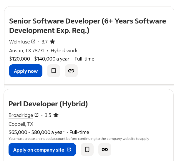The height and width of the screenshot is (161, 179).
Task: Click the star icon next to 3.5 rating
Action: tap(56, 115)
